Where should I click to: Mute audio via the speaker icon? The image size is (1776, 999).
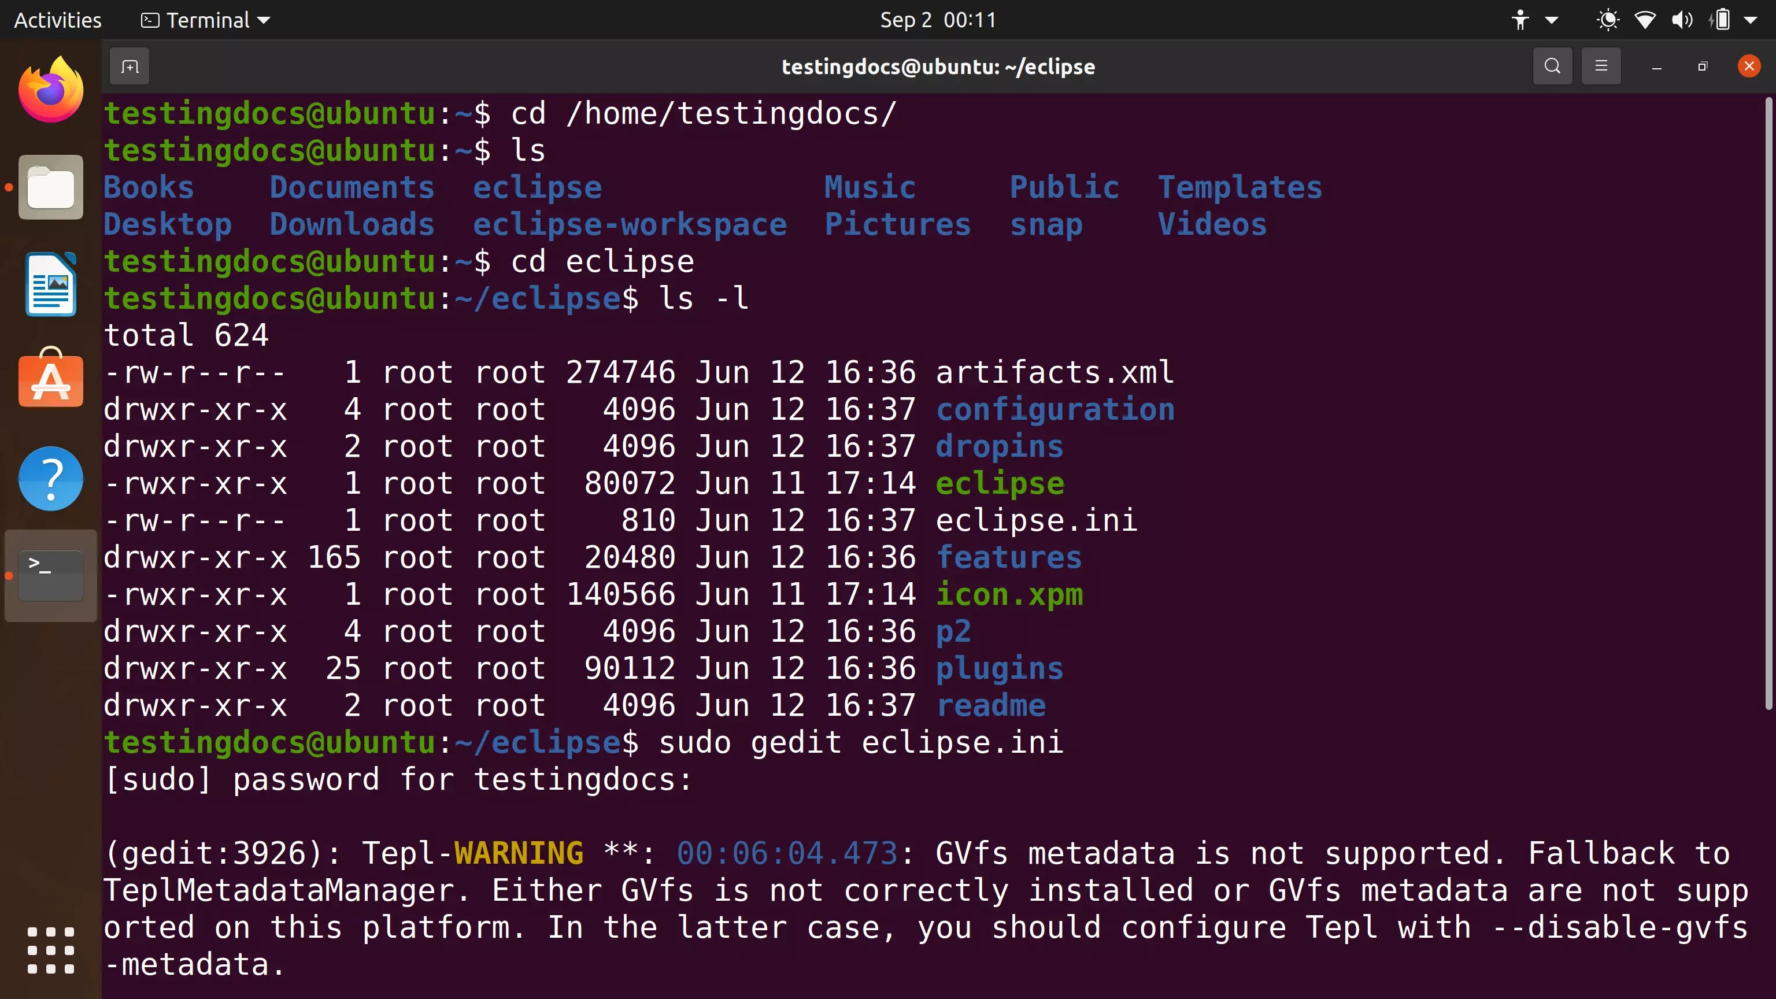coord(1682,19)
